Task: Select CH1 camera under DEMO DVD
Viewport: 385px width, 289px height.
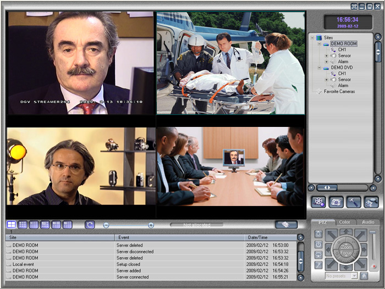Action: [342, 74]
